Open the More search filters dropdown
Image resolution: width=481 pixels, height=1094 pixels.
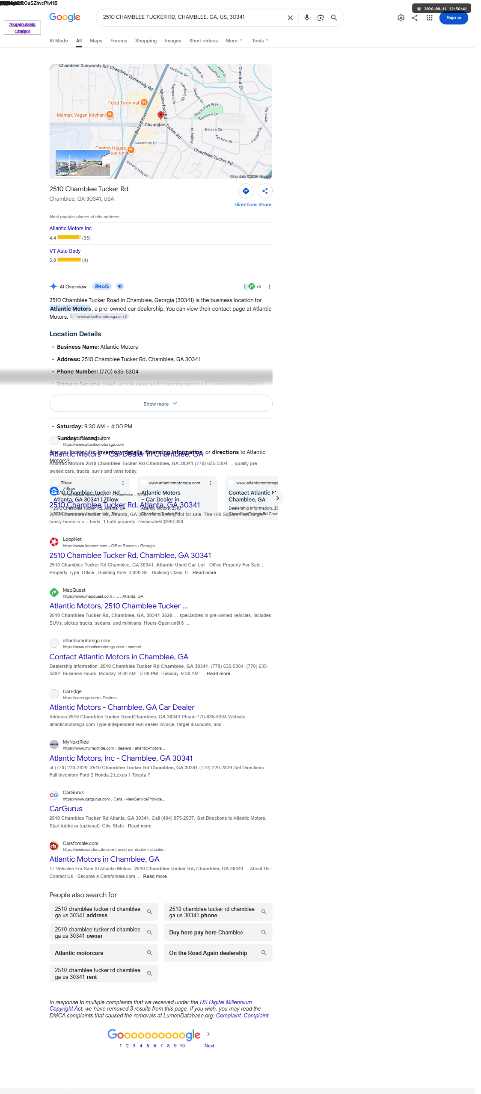(234, 41)
